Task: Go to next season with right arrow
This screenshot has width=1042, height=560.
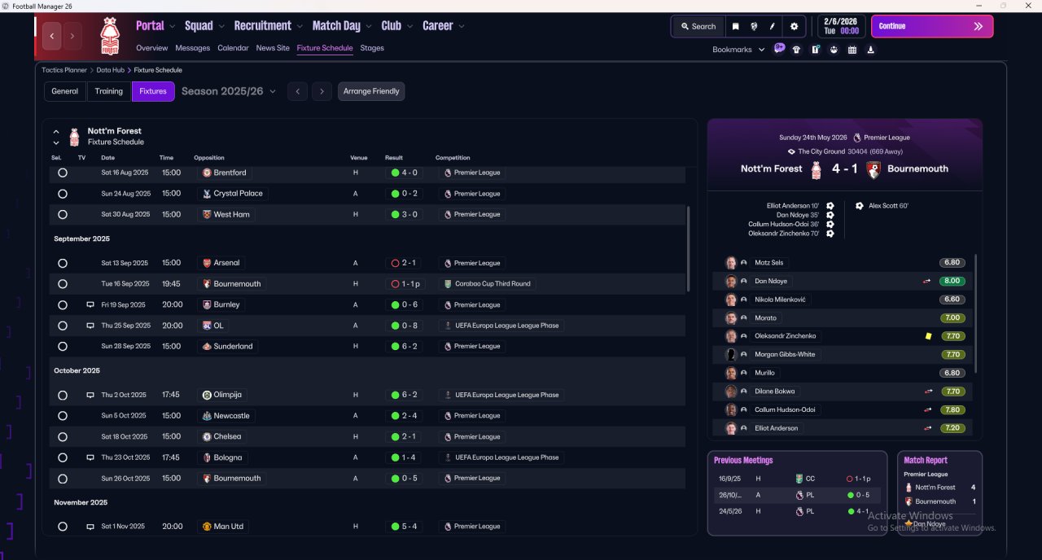Action: coord(322,91)
